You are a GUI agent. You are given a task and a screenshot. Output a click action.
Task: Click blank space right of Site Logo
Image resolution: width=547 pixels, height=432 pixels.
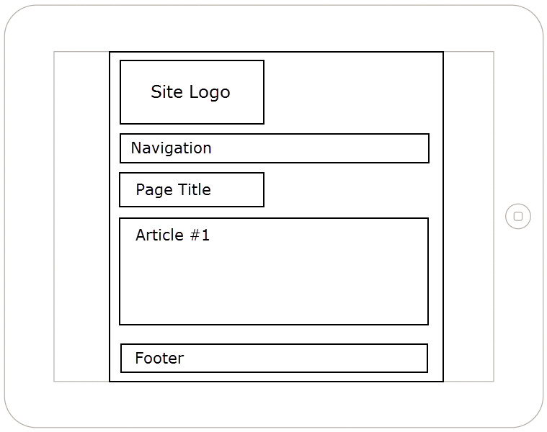pos(353,92)
